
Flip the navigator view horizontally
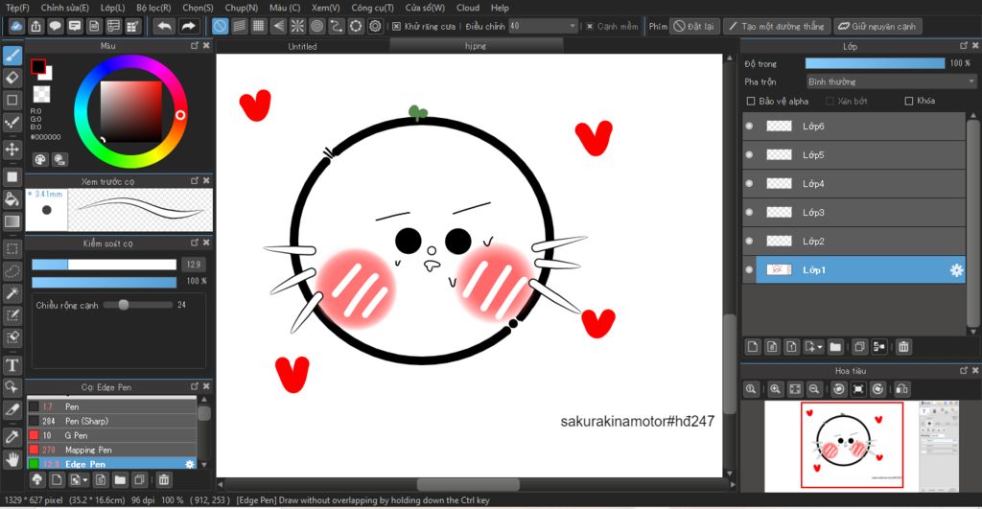point(901,389)
